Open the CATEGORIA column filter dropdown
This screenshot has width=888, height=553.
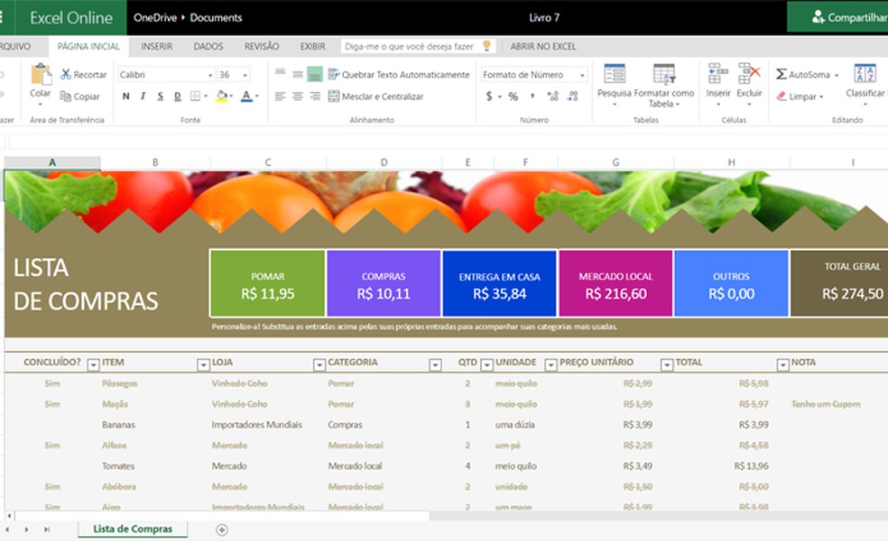[435, 364]
